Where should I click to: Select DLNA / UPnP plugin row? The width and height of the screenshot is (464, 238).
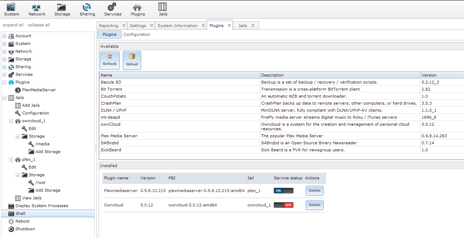tap(281, 110)
